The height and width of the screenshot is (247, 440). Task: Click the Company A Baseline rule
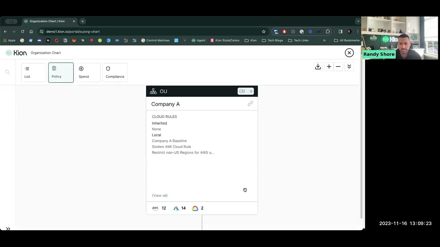point(169,141)
